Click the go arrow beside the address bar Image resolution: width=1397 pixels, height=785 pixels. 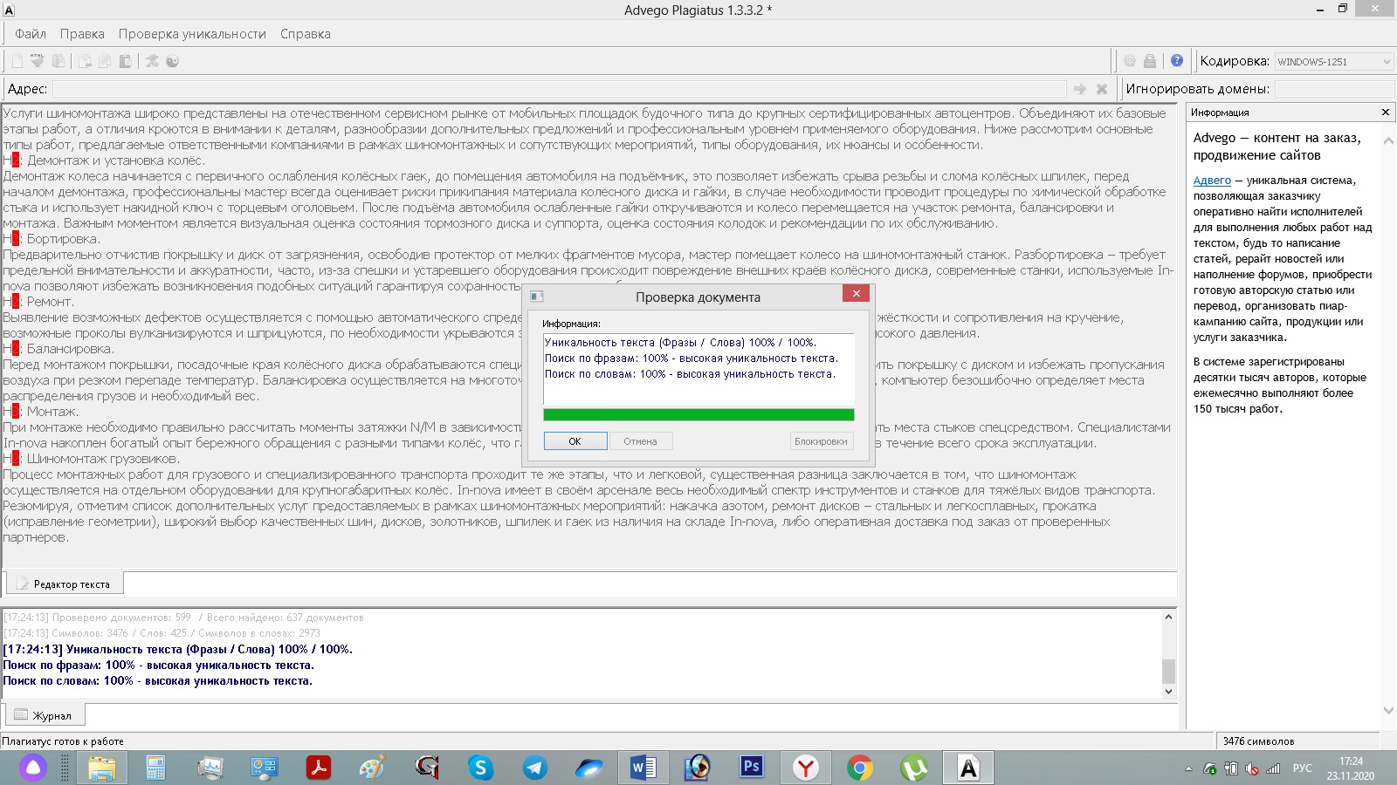(x=1080, y=89)
